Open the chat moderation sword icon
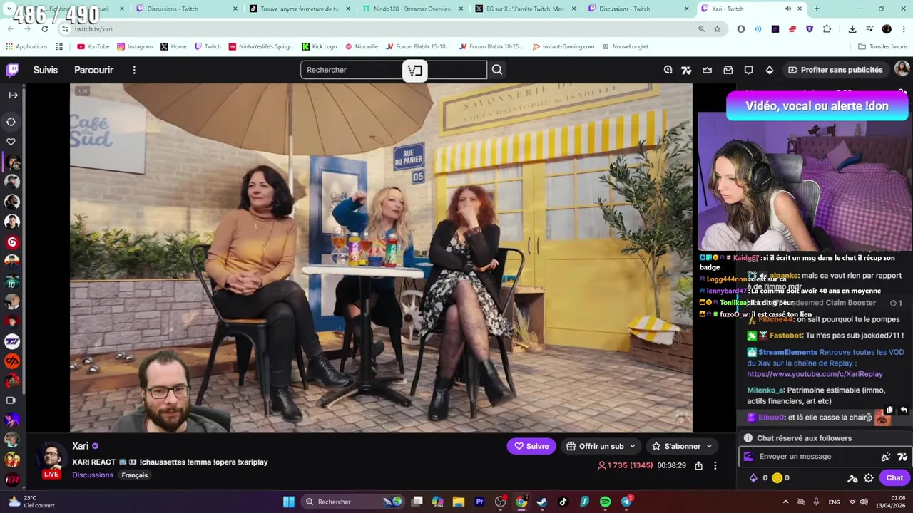This screenshot has height=513, width=913. [852, 478]
